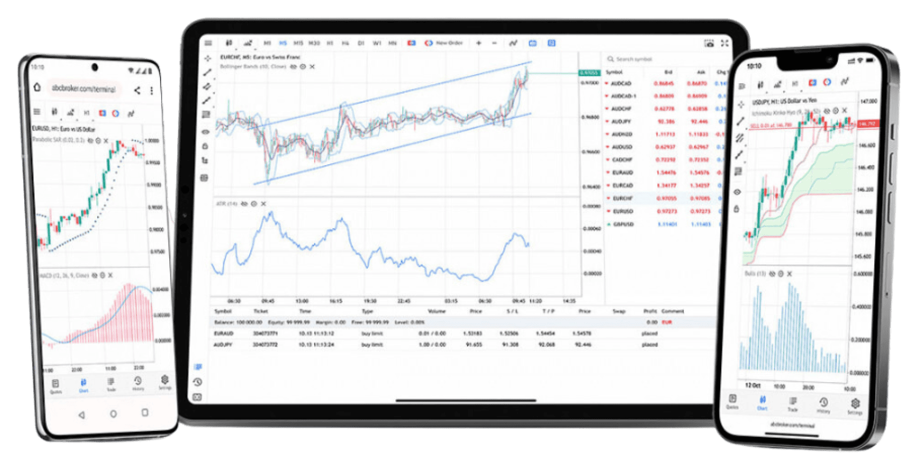Hide the ATR indicator via eye icon

tap(244, 204)
